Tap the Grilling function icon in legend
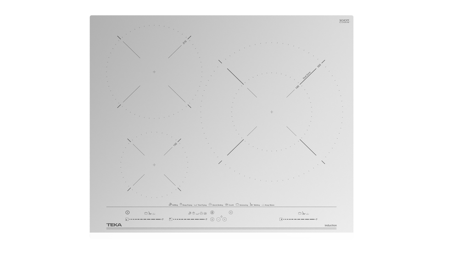 coord(170,205)
